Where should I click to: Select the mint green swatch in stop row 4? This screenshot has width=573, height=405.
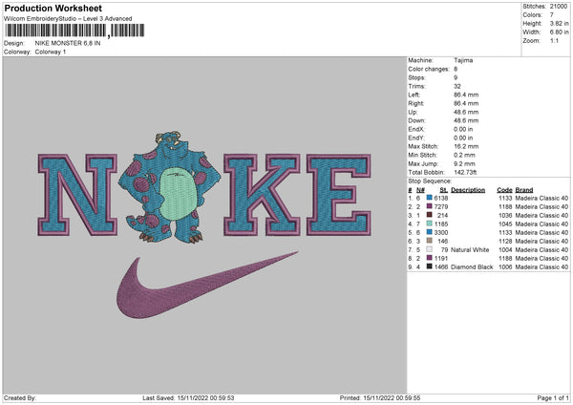[x=430, y=224]
